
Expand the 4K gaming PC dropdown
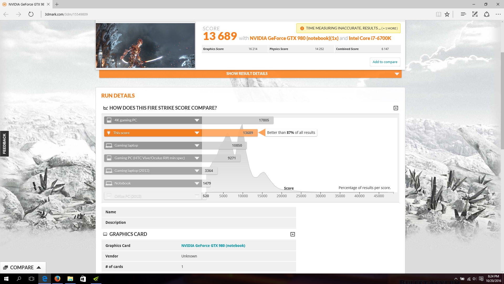pos(197,120)
